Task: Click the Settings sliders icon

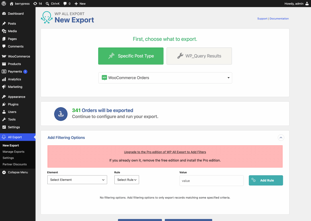Action: tap(4, 127)
